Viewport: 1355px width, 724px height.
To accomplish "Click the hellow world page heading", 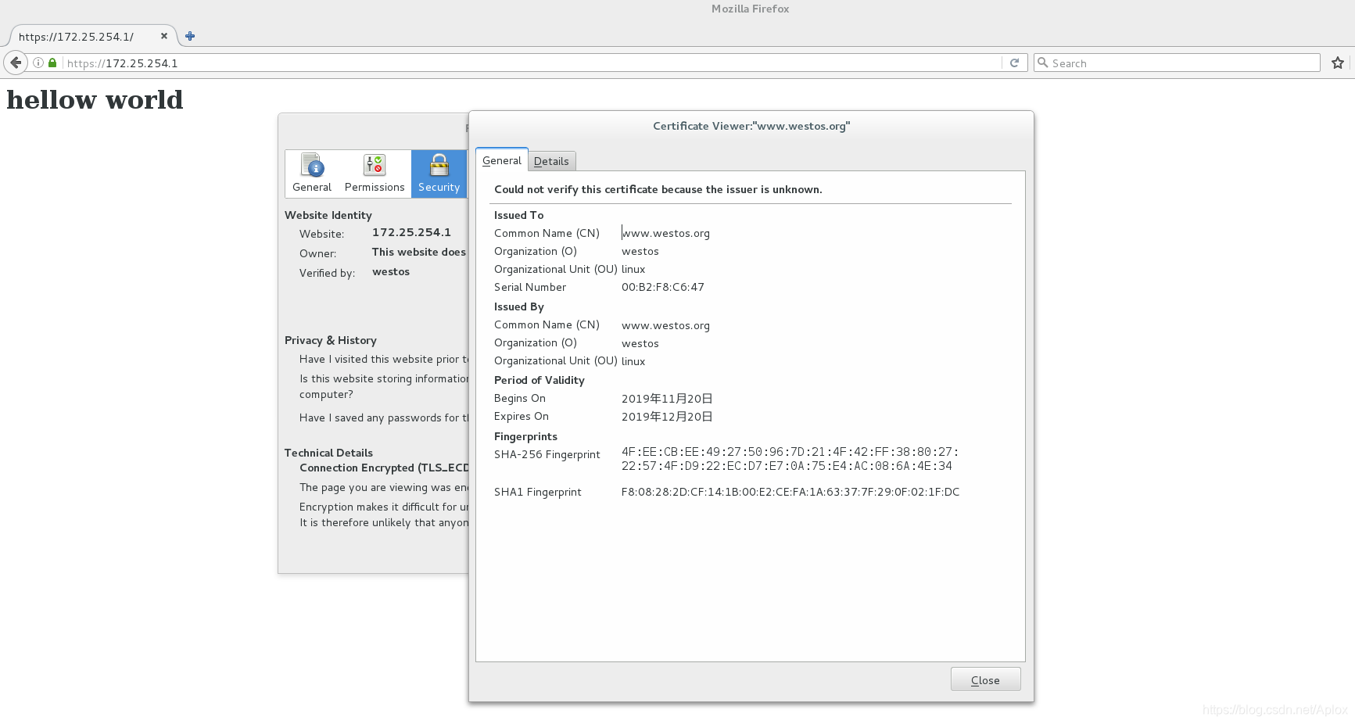I will coord(95,99).
